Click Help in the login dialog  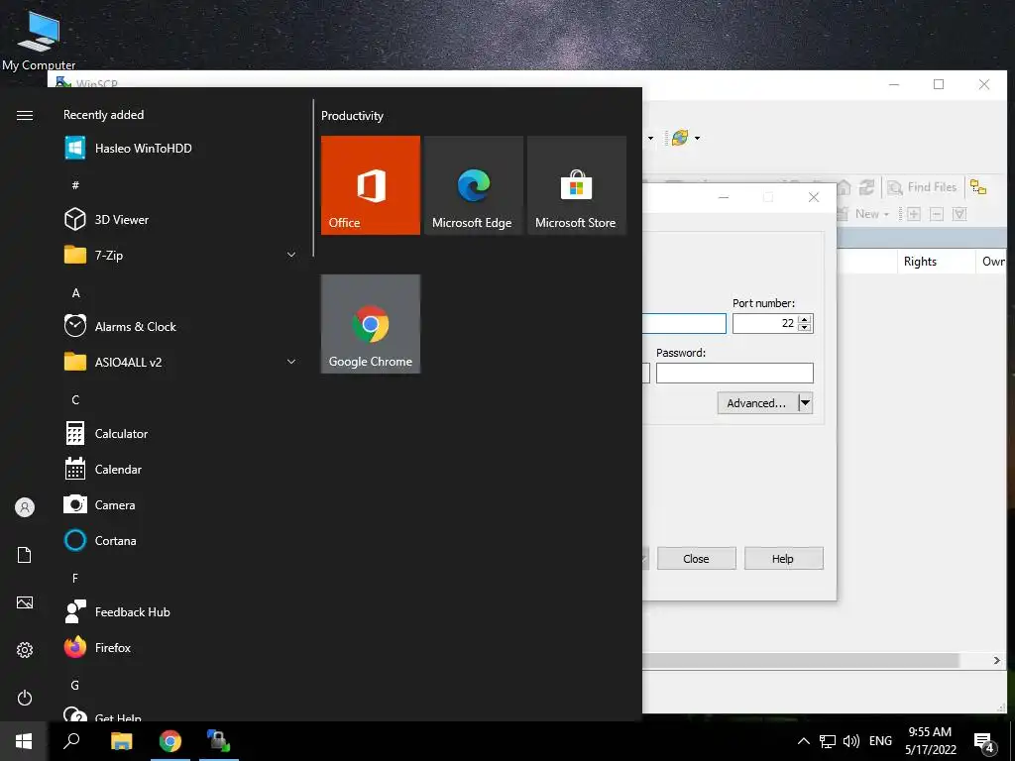(783, 559)
